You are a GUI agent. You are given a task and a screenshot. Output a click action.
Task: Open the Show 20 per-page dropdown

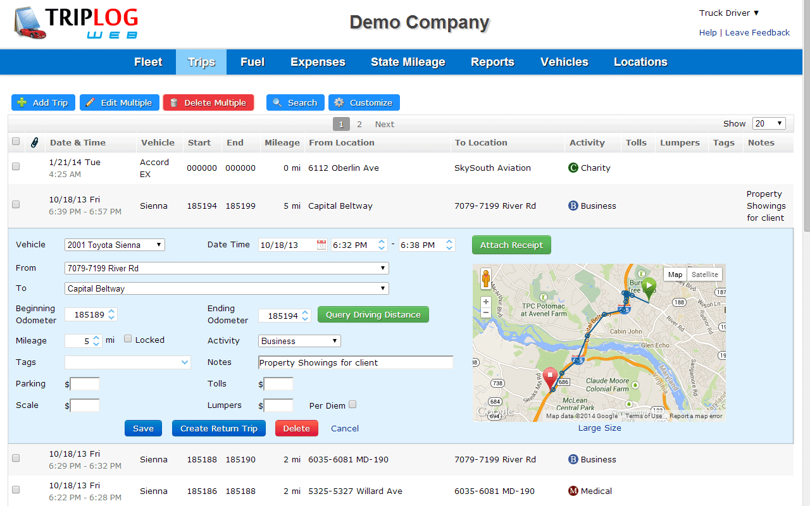[x=768, y=123]
